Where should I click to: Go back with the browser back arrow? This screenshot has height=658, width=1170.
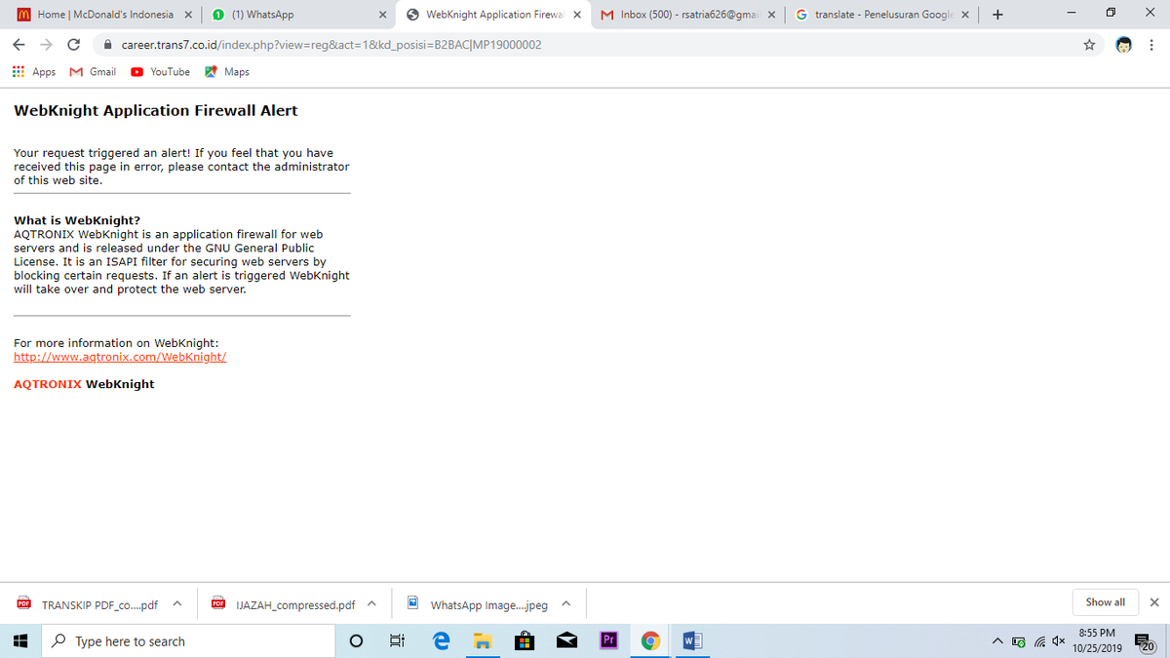pyautogui.click(x=19, y=45)
